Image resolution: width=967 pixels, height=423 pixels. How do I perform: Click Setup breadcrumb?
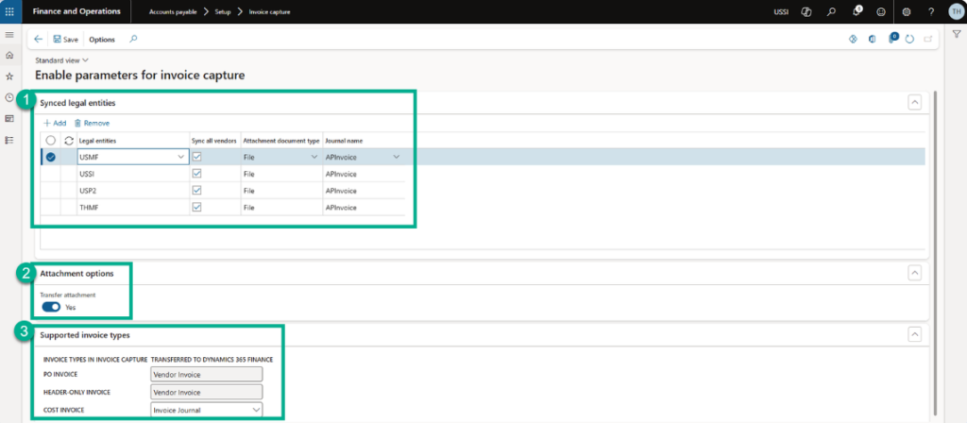(223, 11)
